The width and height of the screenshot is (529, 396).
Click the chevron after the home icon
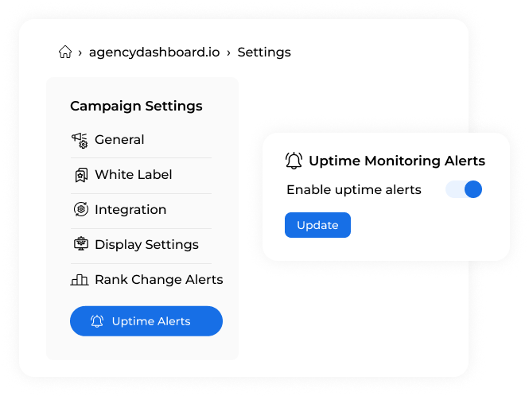(x=80, y=52)
